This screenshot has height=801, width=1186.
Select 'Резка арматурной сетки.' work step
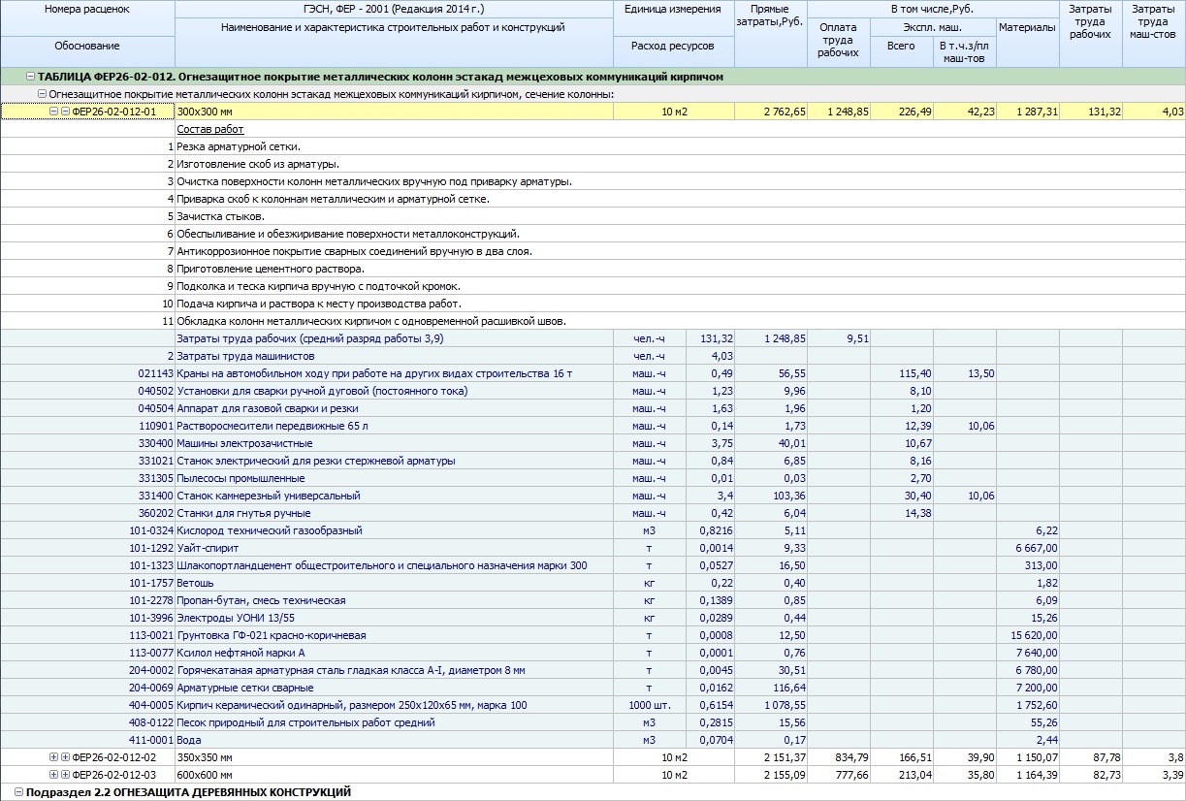point(237,146)
